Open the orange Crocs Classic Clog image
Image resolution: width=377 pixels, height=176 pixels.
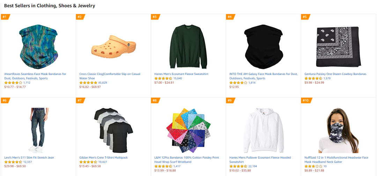(x=113, y=46)
